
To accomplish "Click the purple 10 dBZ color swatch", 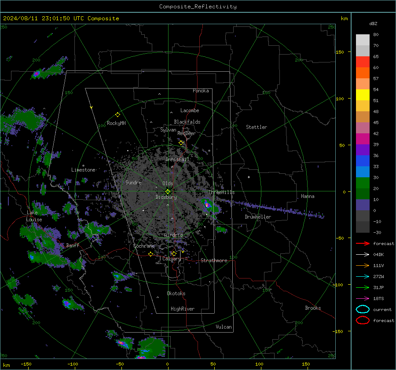I will [363, 205].
